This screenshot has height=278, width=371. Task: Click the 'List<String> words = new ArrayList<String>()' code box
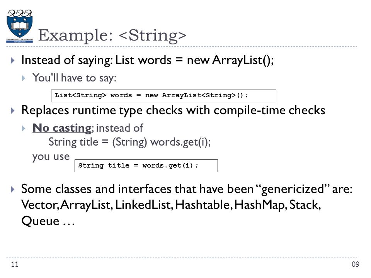coord(163,96)
